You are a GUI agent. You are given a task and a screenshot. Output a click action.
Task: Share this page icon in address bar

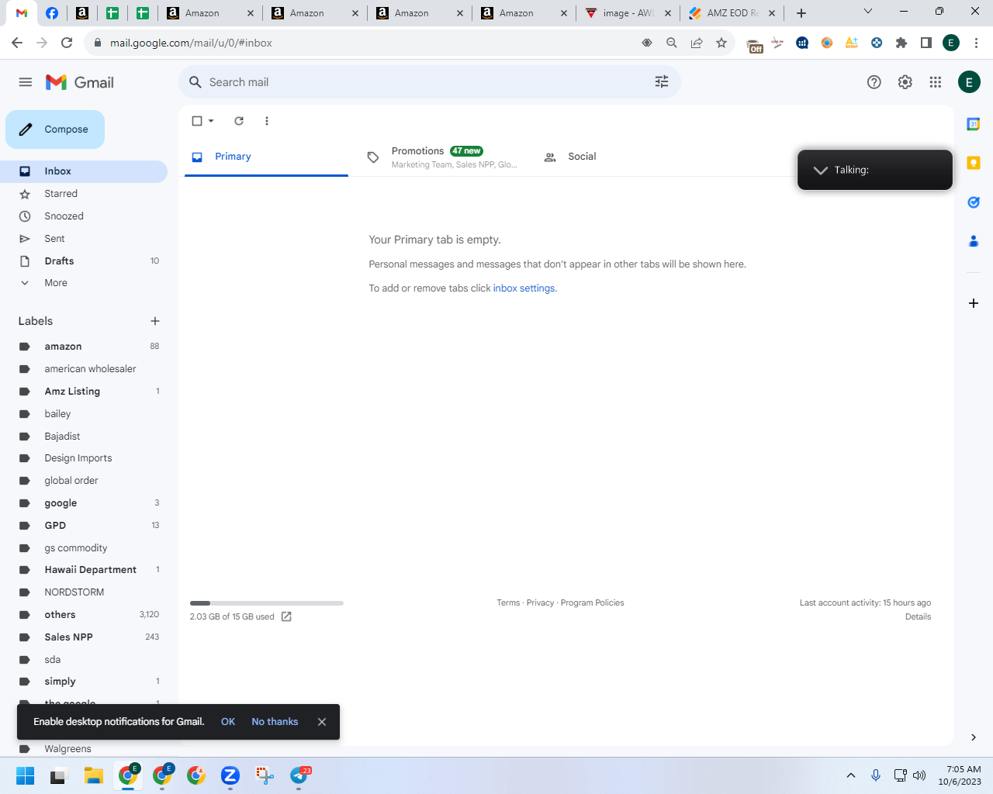tap(697, 43)
